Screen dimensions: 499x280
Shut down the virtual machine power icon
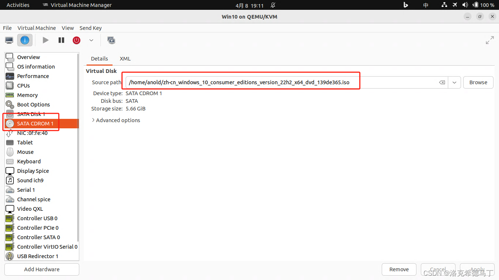76,40
